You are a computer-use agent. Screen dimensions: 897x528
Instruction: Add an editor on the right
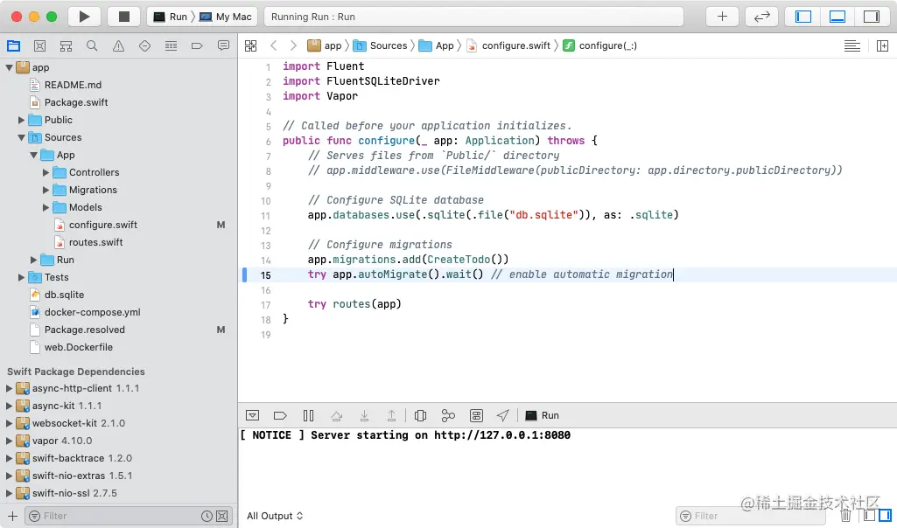coord(882,45)
